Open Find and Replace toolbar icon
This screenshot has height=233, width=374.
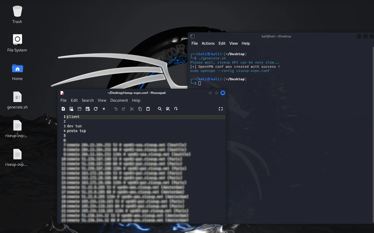(x=168, y=109)
